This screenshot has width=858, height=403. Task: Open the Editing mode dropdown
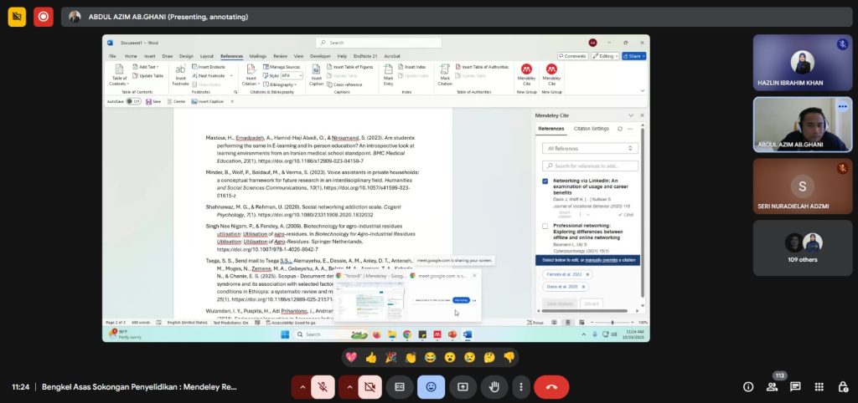(x=605, y=56)
